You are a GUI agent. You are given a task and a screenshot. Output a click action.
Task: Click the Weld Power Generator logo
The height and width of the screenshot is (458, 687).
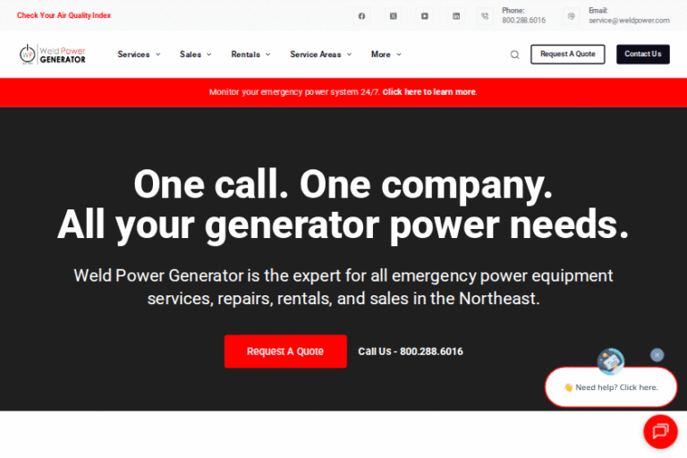53,55
